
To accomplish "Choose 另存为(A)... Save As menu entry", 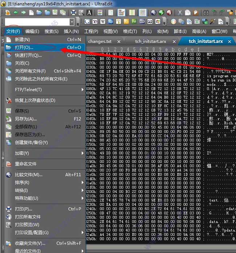I will pos(26,119).
